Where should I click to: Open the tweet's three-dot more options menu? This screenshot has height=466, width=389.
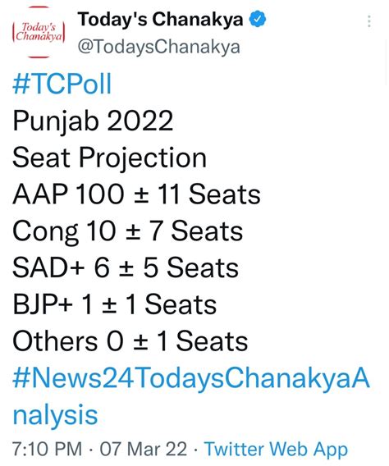[x=369, y=21]
